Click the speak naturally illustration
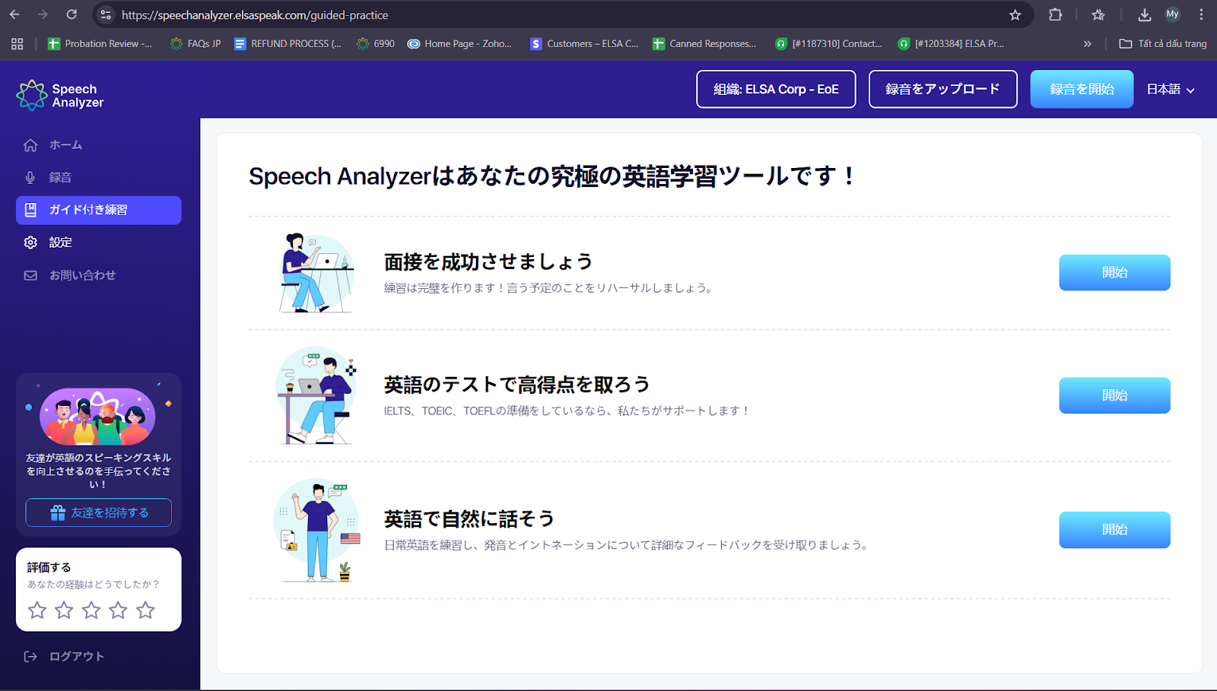 316,530
